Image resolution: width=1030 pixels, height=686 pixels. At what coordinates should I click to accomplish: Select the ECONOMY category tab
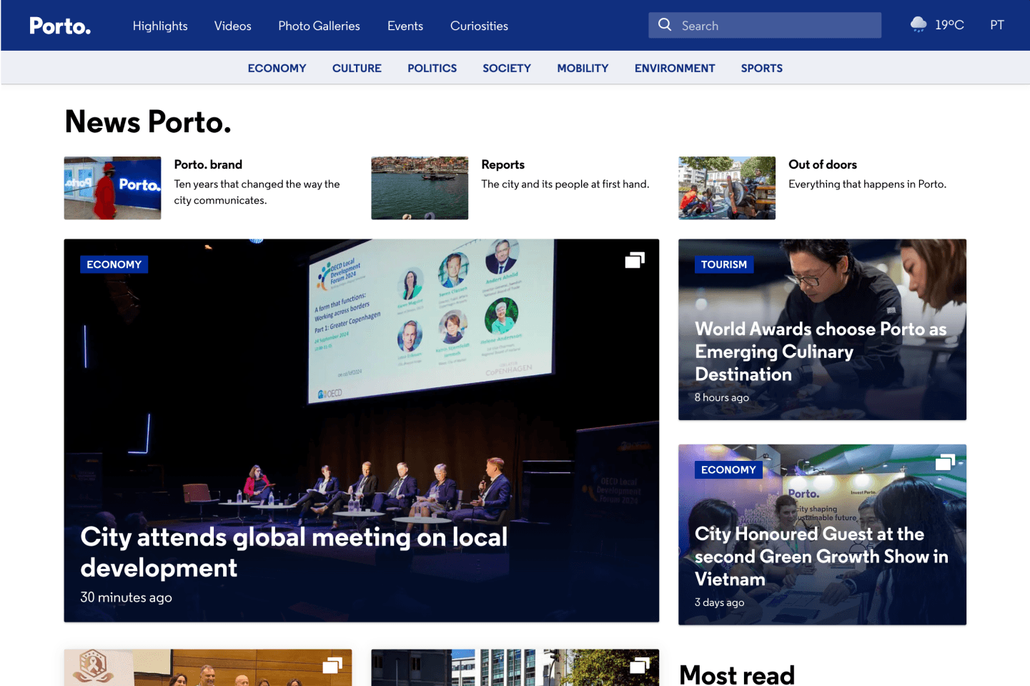(x=277, y=69)
